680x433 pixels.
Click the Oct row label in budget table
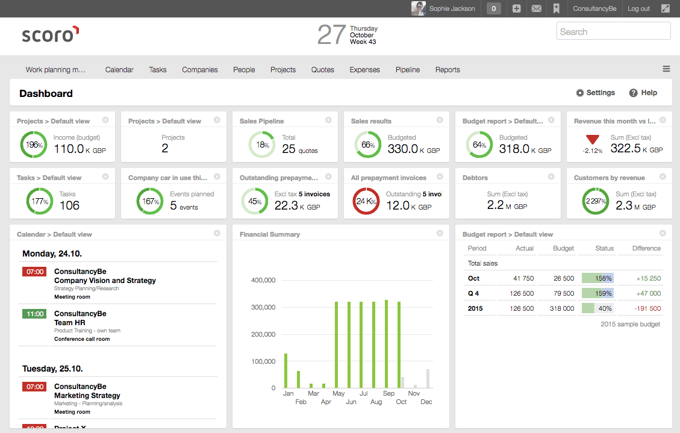473,278
